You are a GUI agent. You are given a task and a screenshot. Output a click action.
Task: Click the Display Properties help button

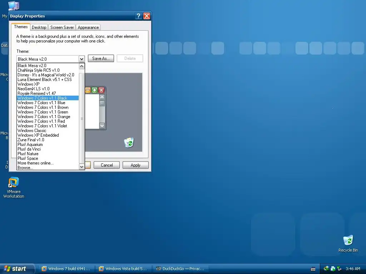click(138, 16)
